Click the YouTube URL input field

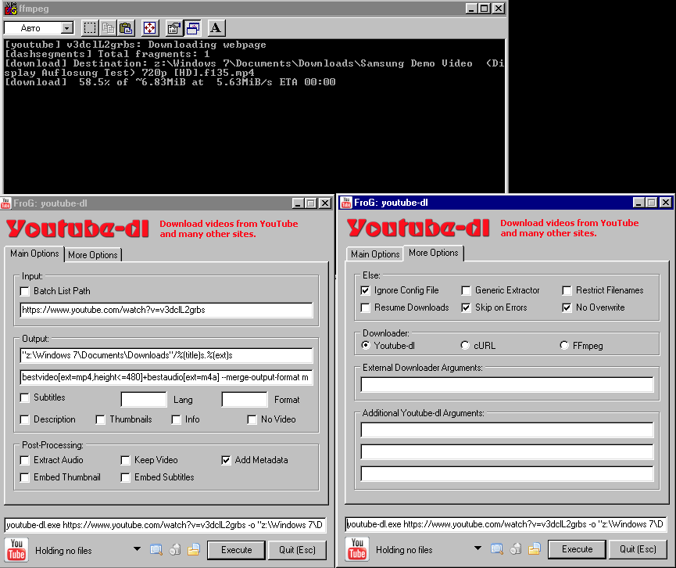[x=166, y=310]
